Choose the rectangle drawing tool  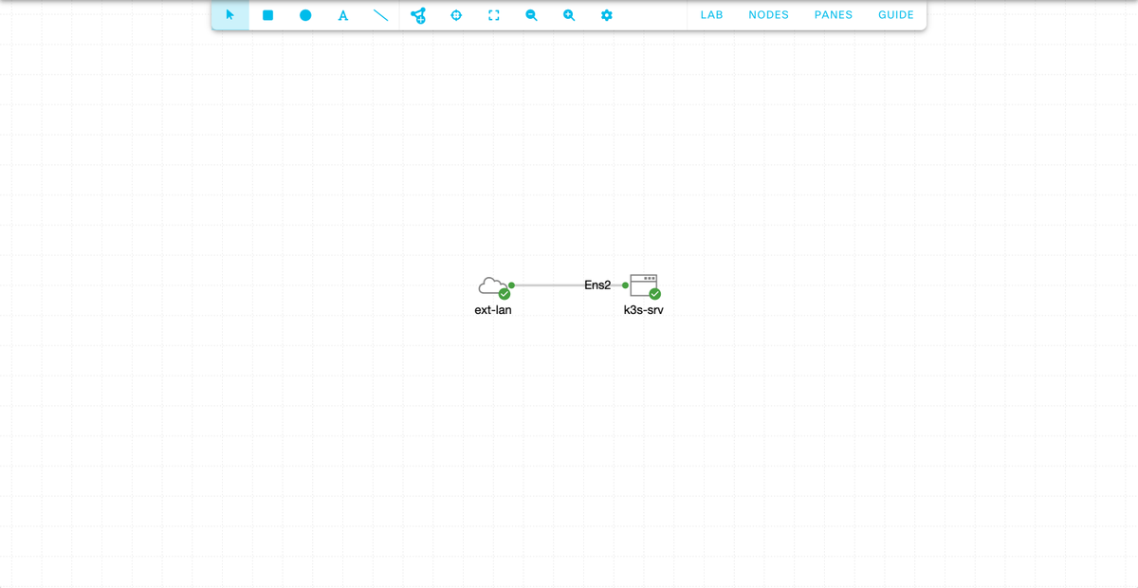pyautogui.click(x=268, y=15)
